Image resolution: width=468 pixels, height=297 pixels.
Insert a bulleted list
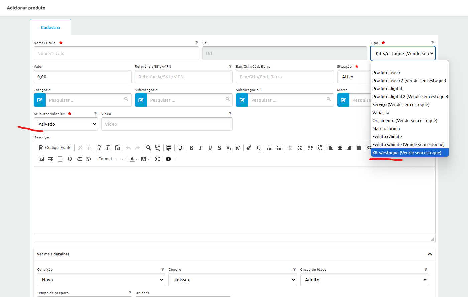(279, 148)
